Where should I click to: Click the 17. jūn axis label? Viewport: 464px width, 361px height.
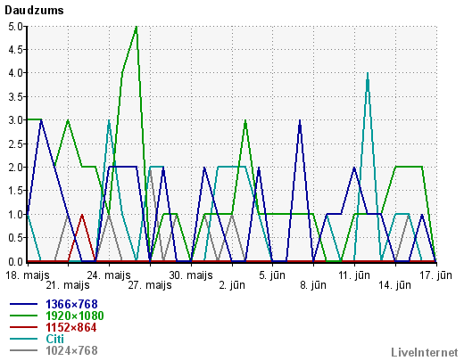[x=436, y=275]
